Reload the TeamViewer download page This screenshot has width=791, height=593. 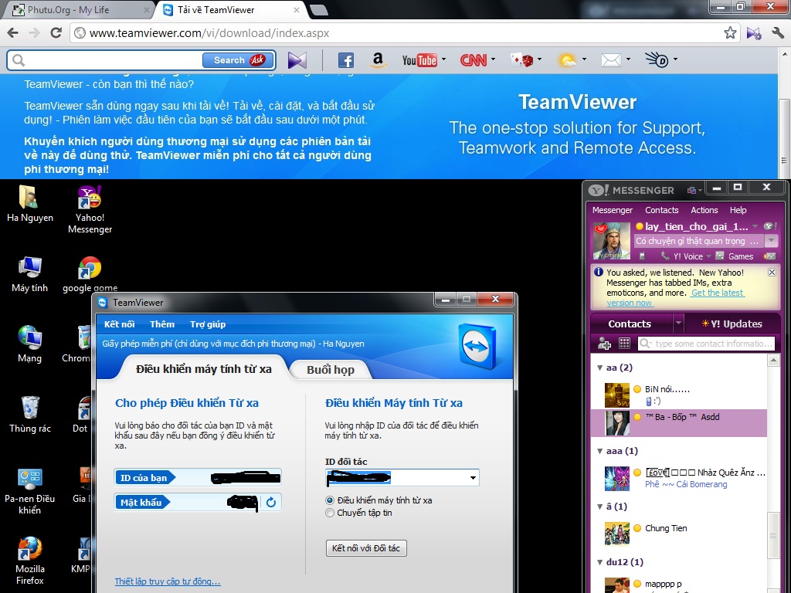(56, 33)
